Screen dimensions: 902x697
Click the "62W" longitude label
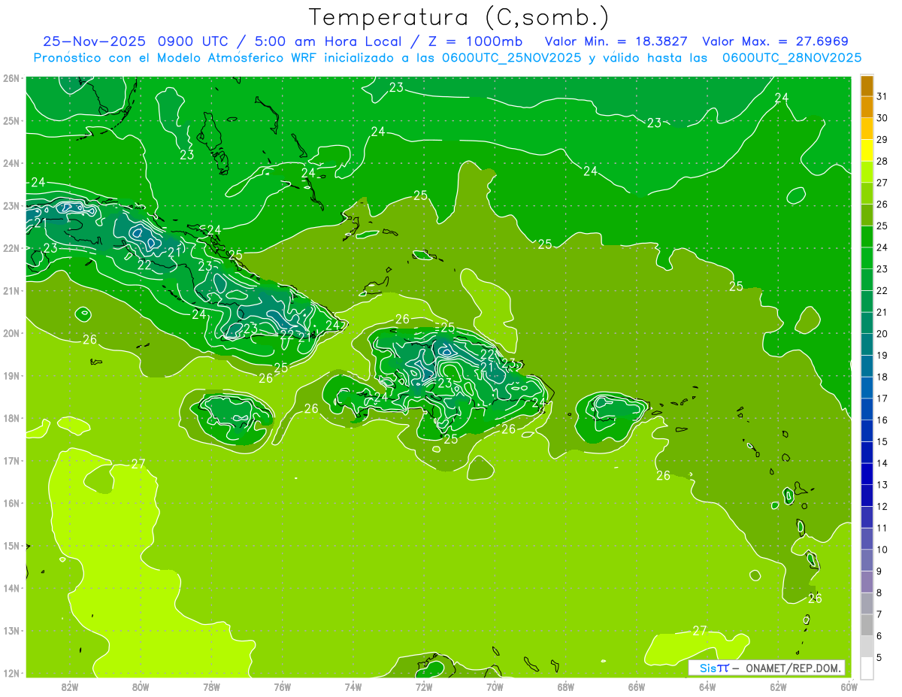click(x=778, y=686)
